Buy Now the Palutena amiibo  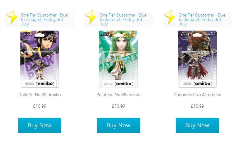coord(118,125)
